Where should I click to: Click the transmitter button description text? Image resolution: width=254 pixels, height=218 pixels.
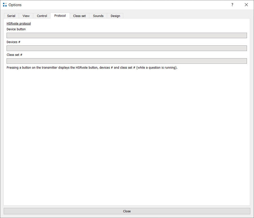pyautogui.click(x=92, y=68)
